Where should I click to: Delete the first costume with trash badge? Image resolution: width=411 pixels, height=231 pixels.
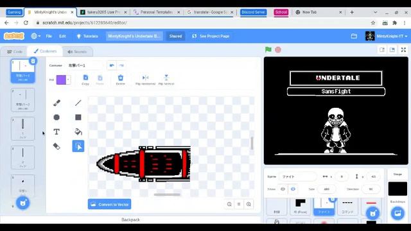33,61
